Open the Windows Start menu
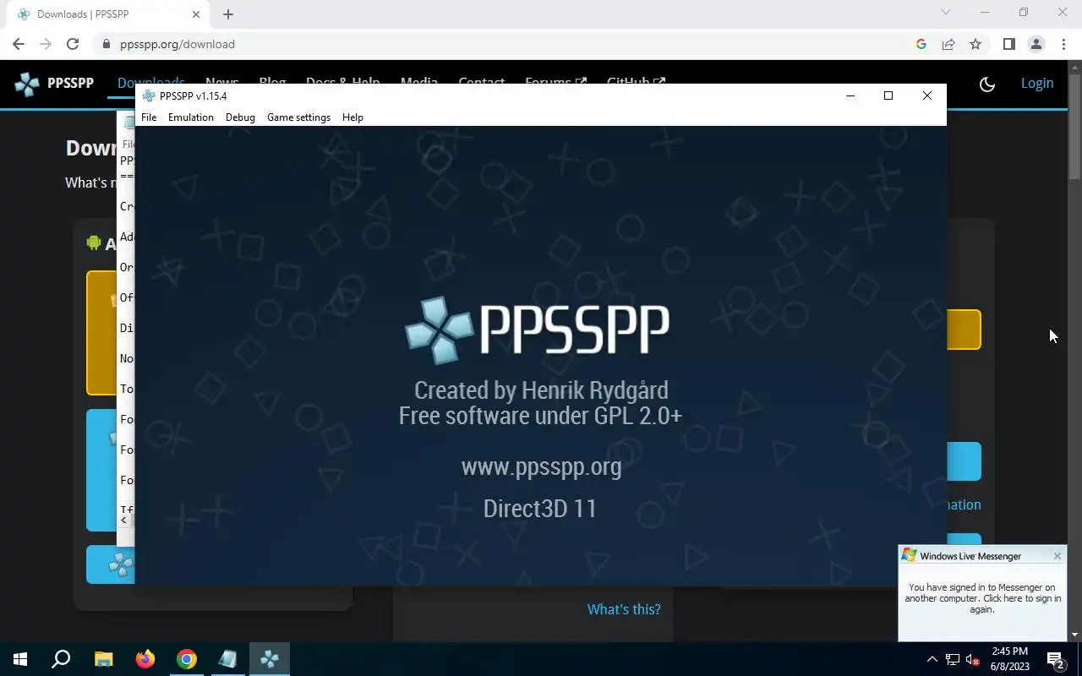 (x=20, y=659)
